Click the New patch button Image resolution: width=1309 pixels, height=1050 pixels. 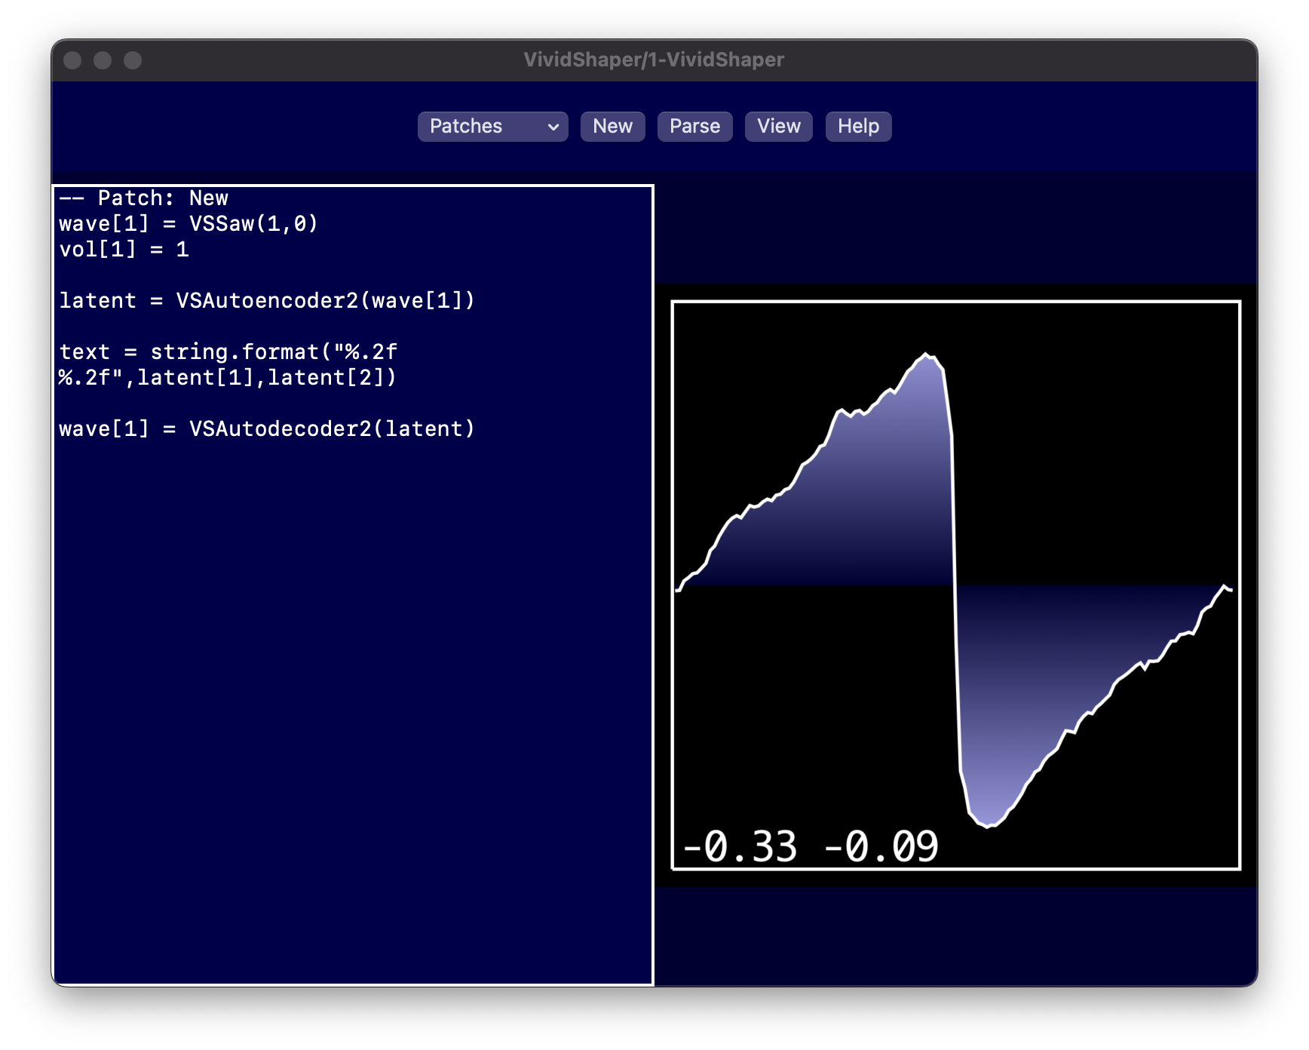tap(612, 126)
